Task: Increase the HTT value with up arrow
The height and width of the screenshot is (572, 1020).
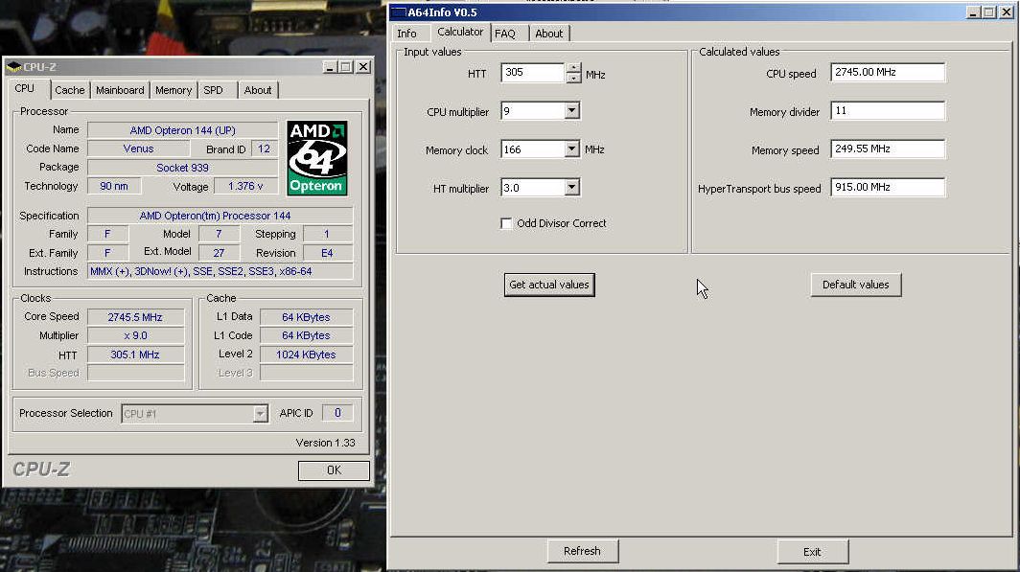Action: point(573,68)
